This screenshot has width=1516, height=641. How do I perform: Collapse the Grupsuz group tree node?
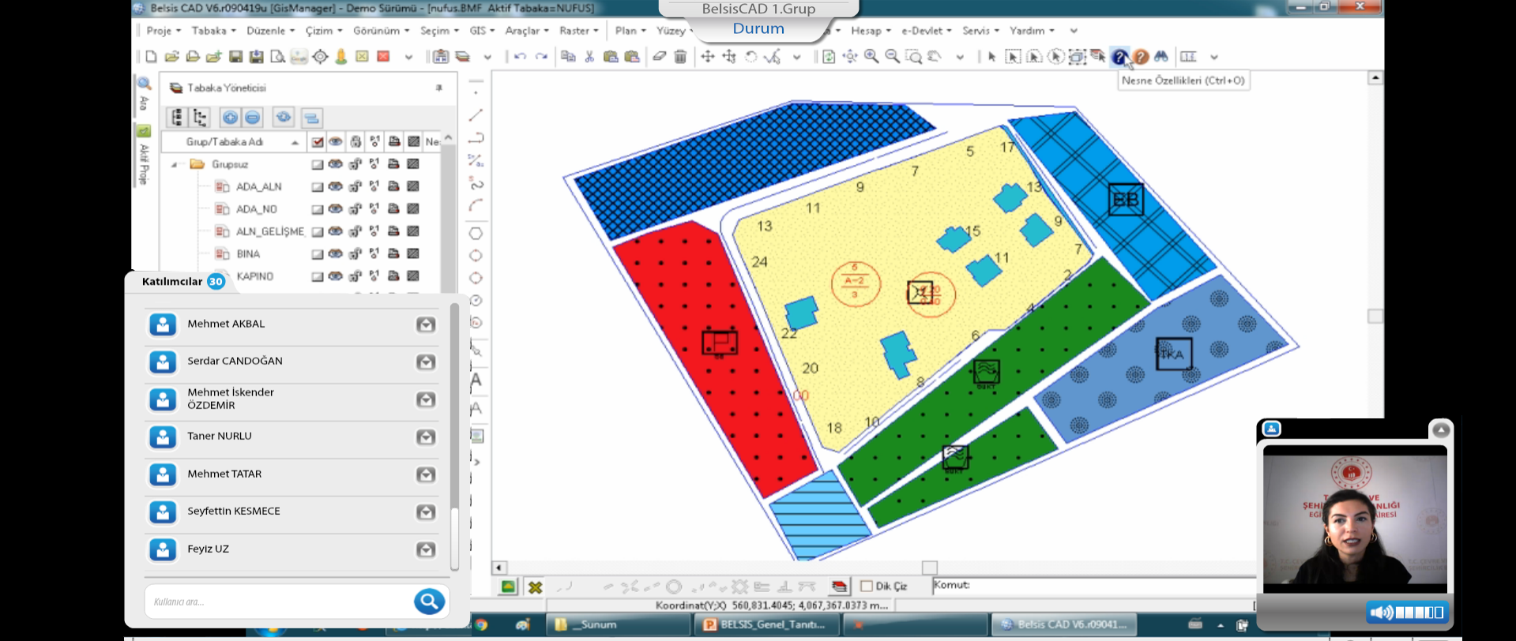coord(175,164)
